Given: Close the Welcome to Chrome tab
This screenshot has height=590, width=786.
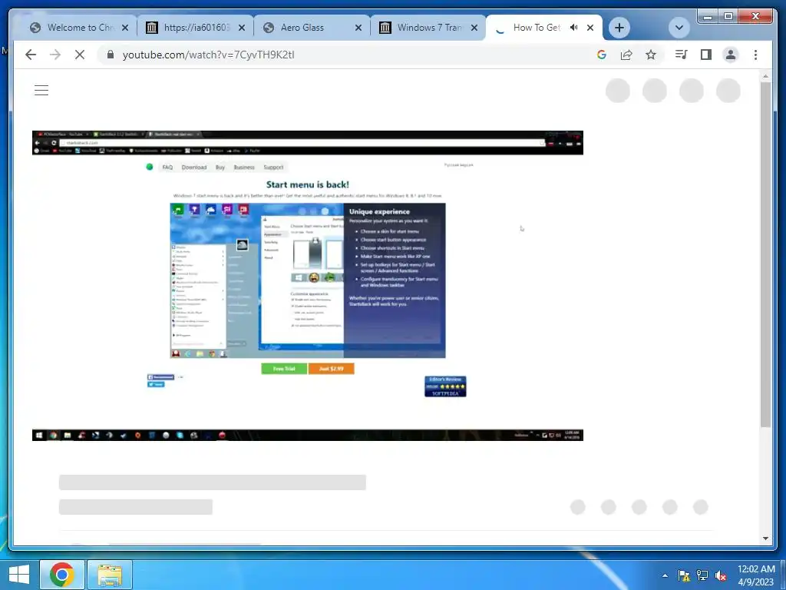Looking at the screenshot, I should tap(125, 28).
